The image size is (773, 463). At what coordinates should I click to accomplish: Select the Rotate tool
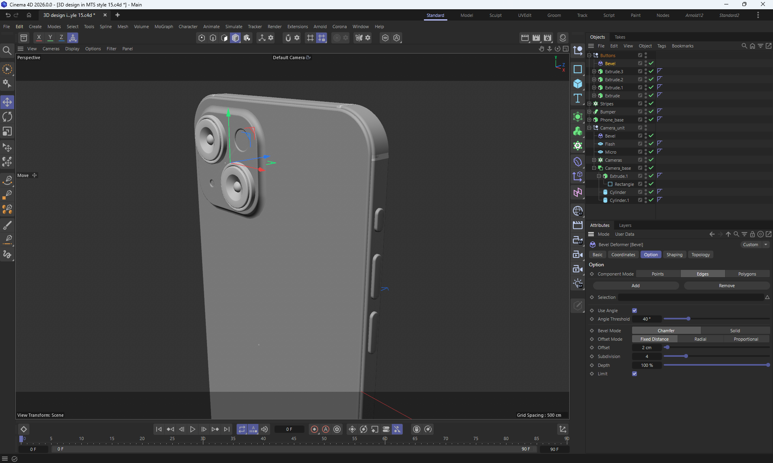point(7,117)
